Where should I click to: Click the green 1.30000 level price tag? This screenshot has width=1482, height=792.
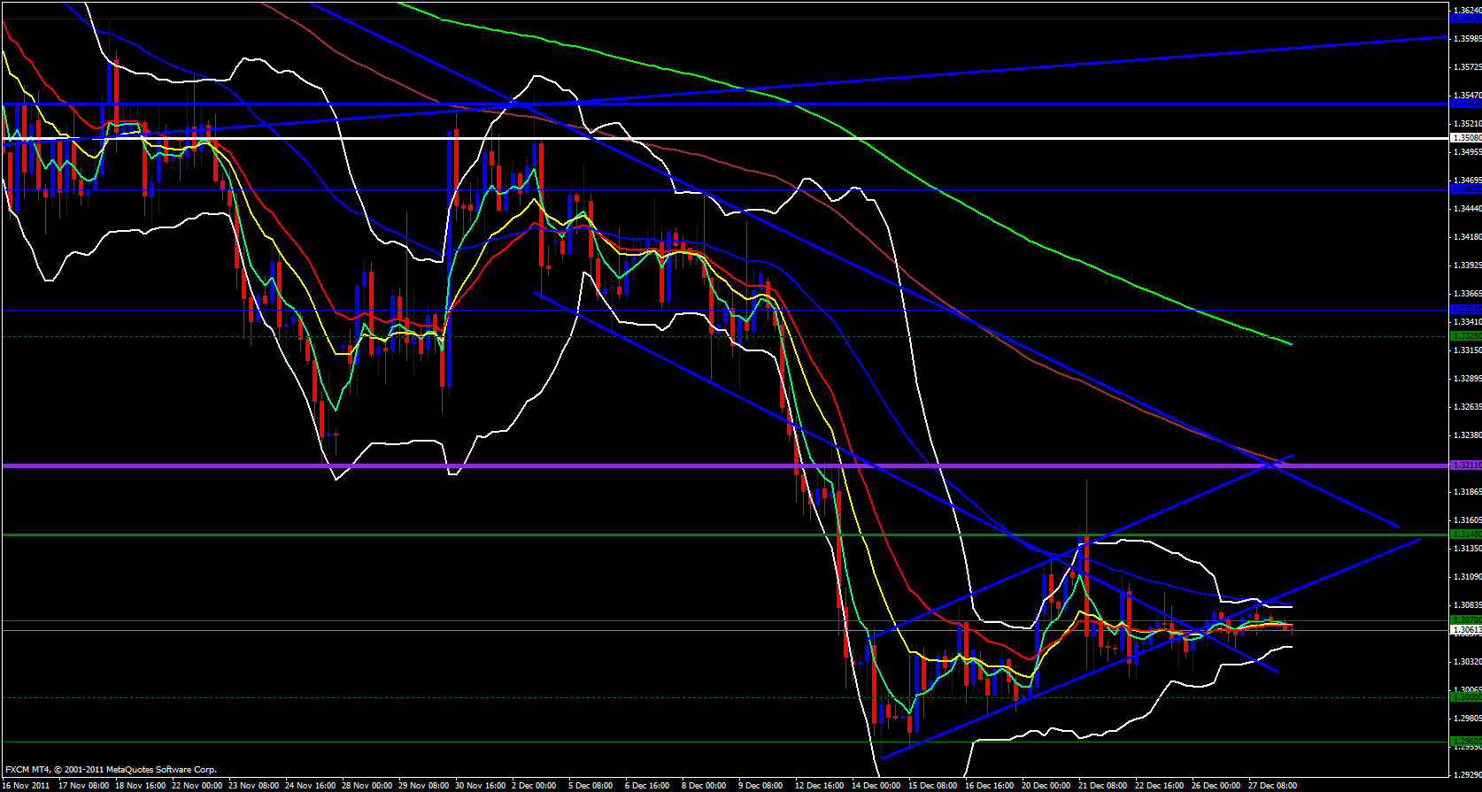click(x=1467, y=697)
